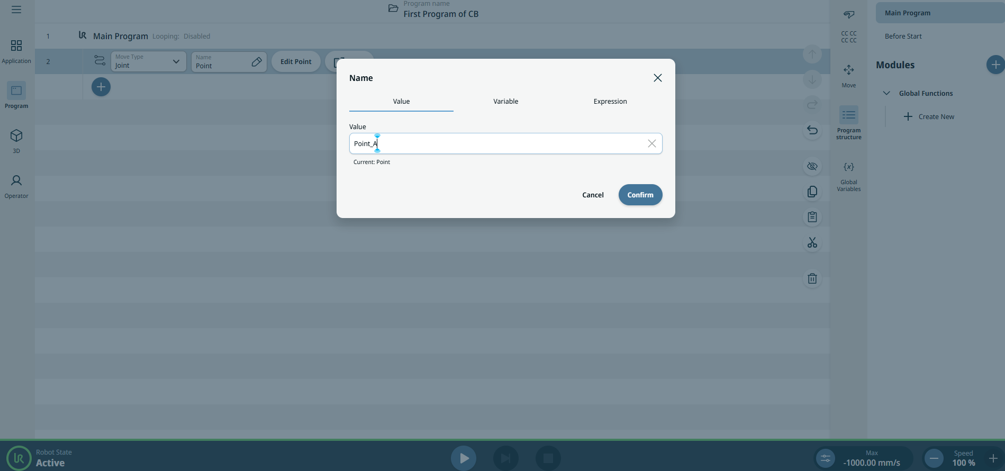Decrease speed with the minus button

click(x=934, y=458)
